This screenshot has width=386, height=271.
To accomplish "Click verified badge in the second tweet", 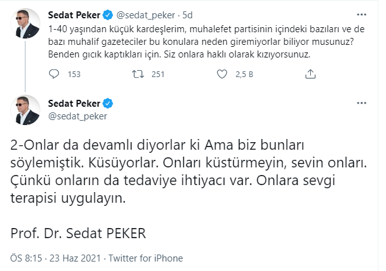I will coord(108,104).
